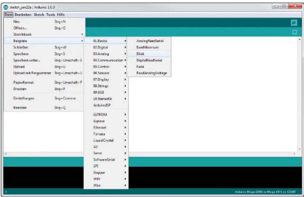Expand the 09.USB examples submenu
This screenshot has height=197, width=304.
point(106,92)
